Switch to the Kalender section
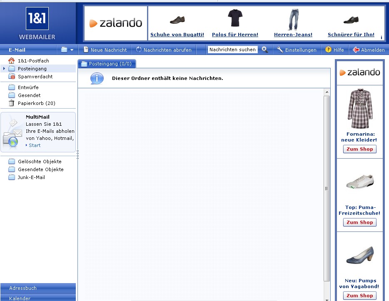389x301 pixels. point(38,298)
